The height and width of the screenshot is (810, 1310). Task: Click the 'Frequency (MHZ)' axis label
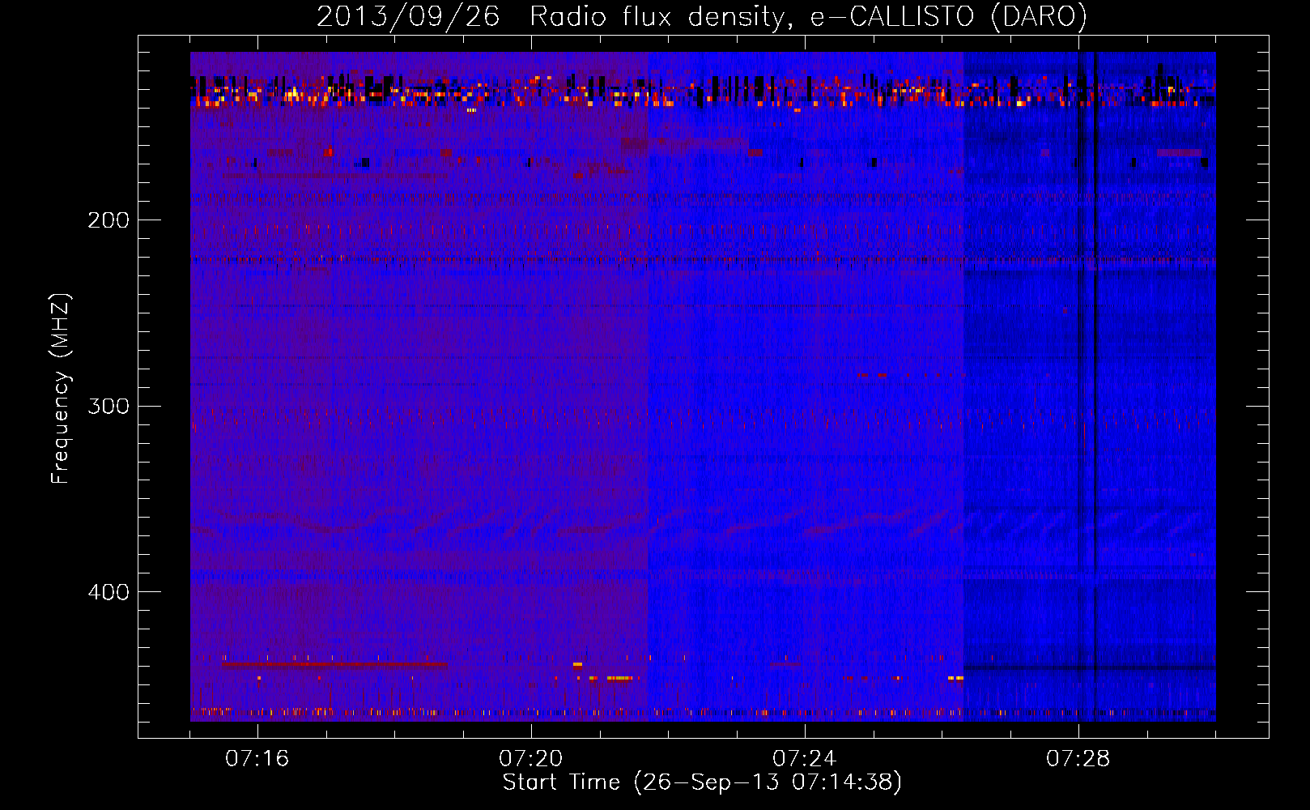click(61, 389)
